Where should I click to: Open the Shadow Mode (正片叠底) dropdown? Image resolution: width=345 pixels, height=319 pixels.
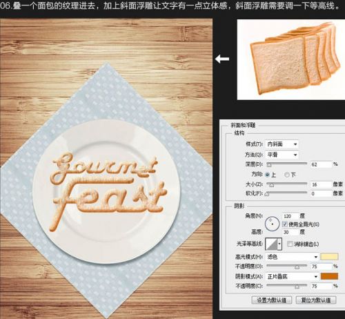coord(292,276)
